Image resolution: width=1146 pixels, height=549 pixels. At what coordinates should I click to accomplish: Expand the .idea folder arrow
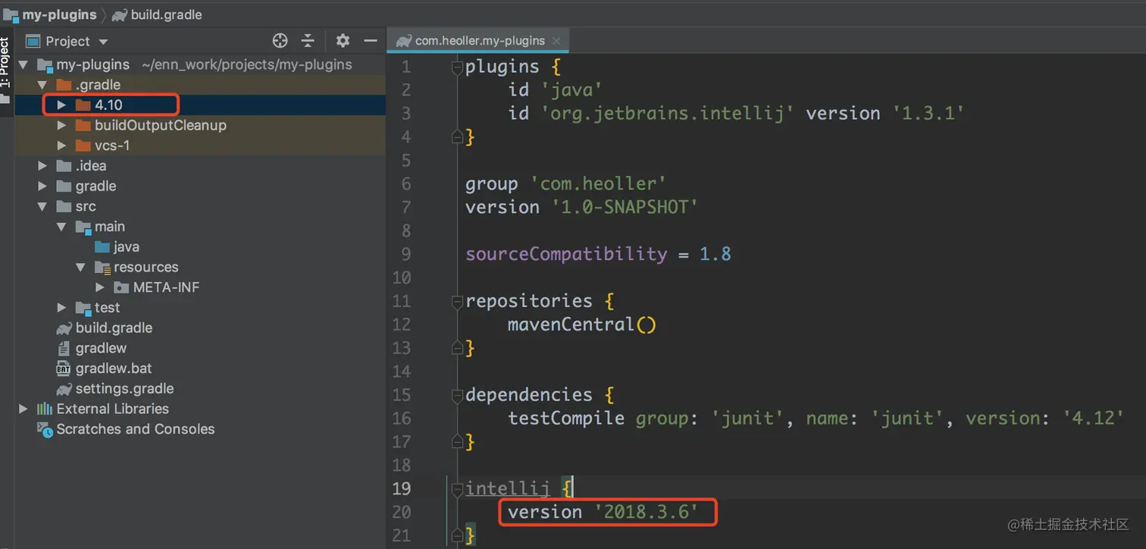click(42, 165)
